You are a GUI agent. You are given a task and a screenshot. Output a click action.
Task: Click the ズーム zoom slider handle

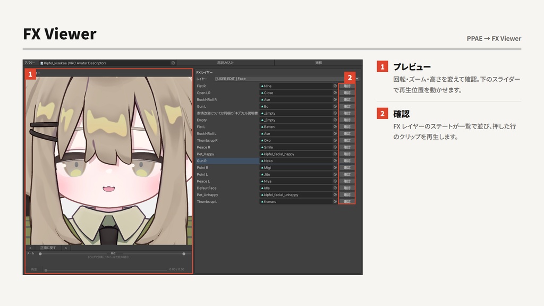coord(40,254)
